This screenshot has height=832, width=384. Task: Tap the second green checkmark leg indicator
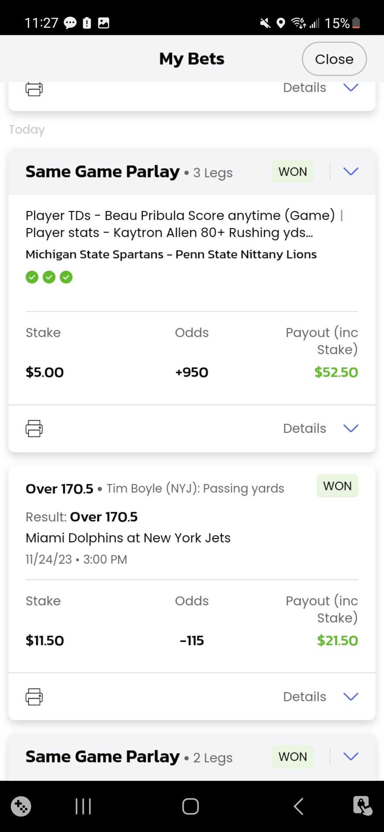point(49,277)
